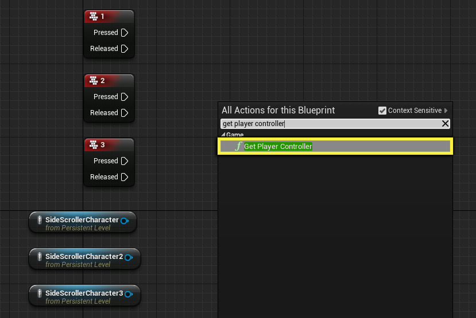Click the actor icon on SideScrollerCharacter3 node
The height and width of the screenshot is (318, 476).
coord(40,293)
